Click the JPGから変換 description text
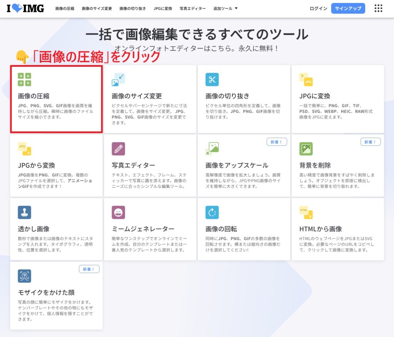Viewport: 394px width, 337px height. tap(55, 180)
